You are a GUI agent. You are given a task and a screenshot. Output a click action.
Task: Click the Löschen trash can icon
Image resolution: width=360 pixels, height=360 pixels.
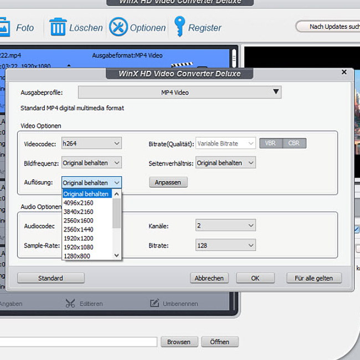pos(58,27)
